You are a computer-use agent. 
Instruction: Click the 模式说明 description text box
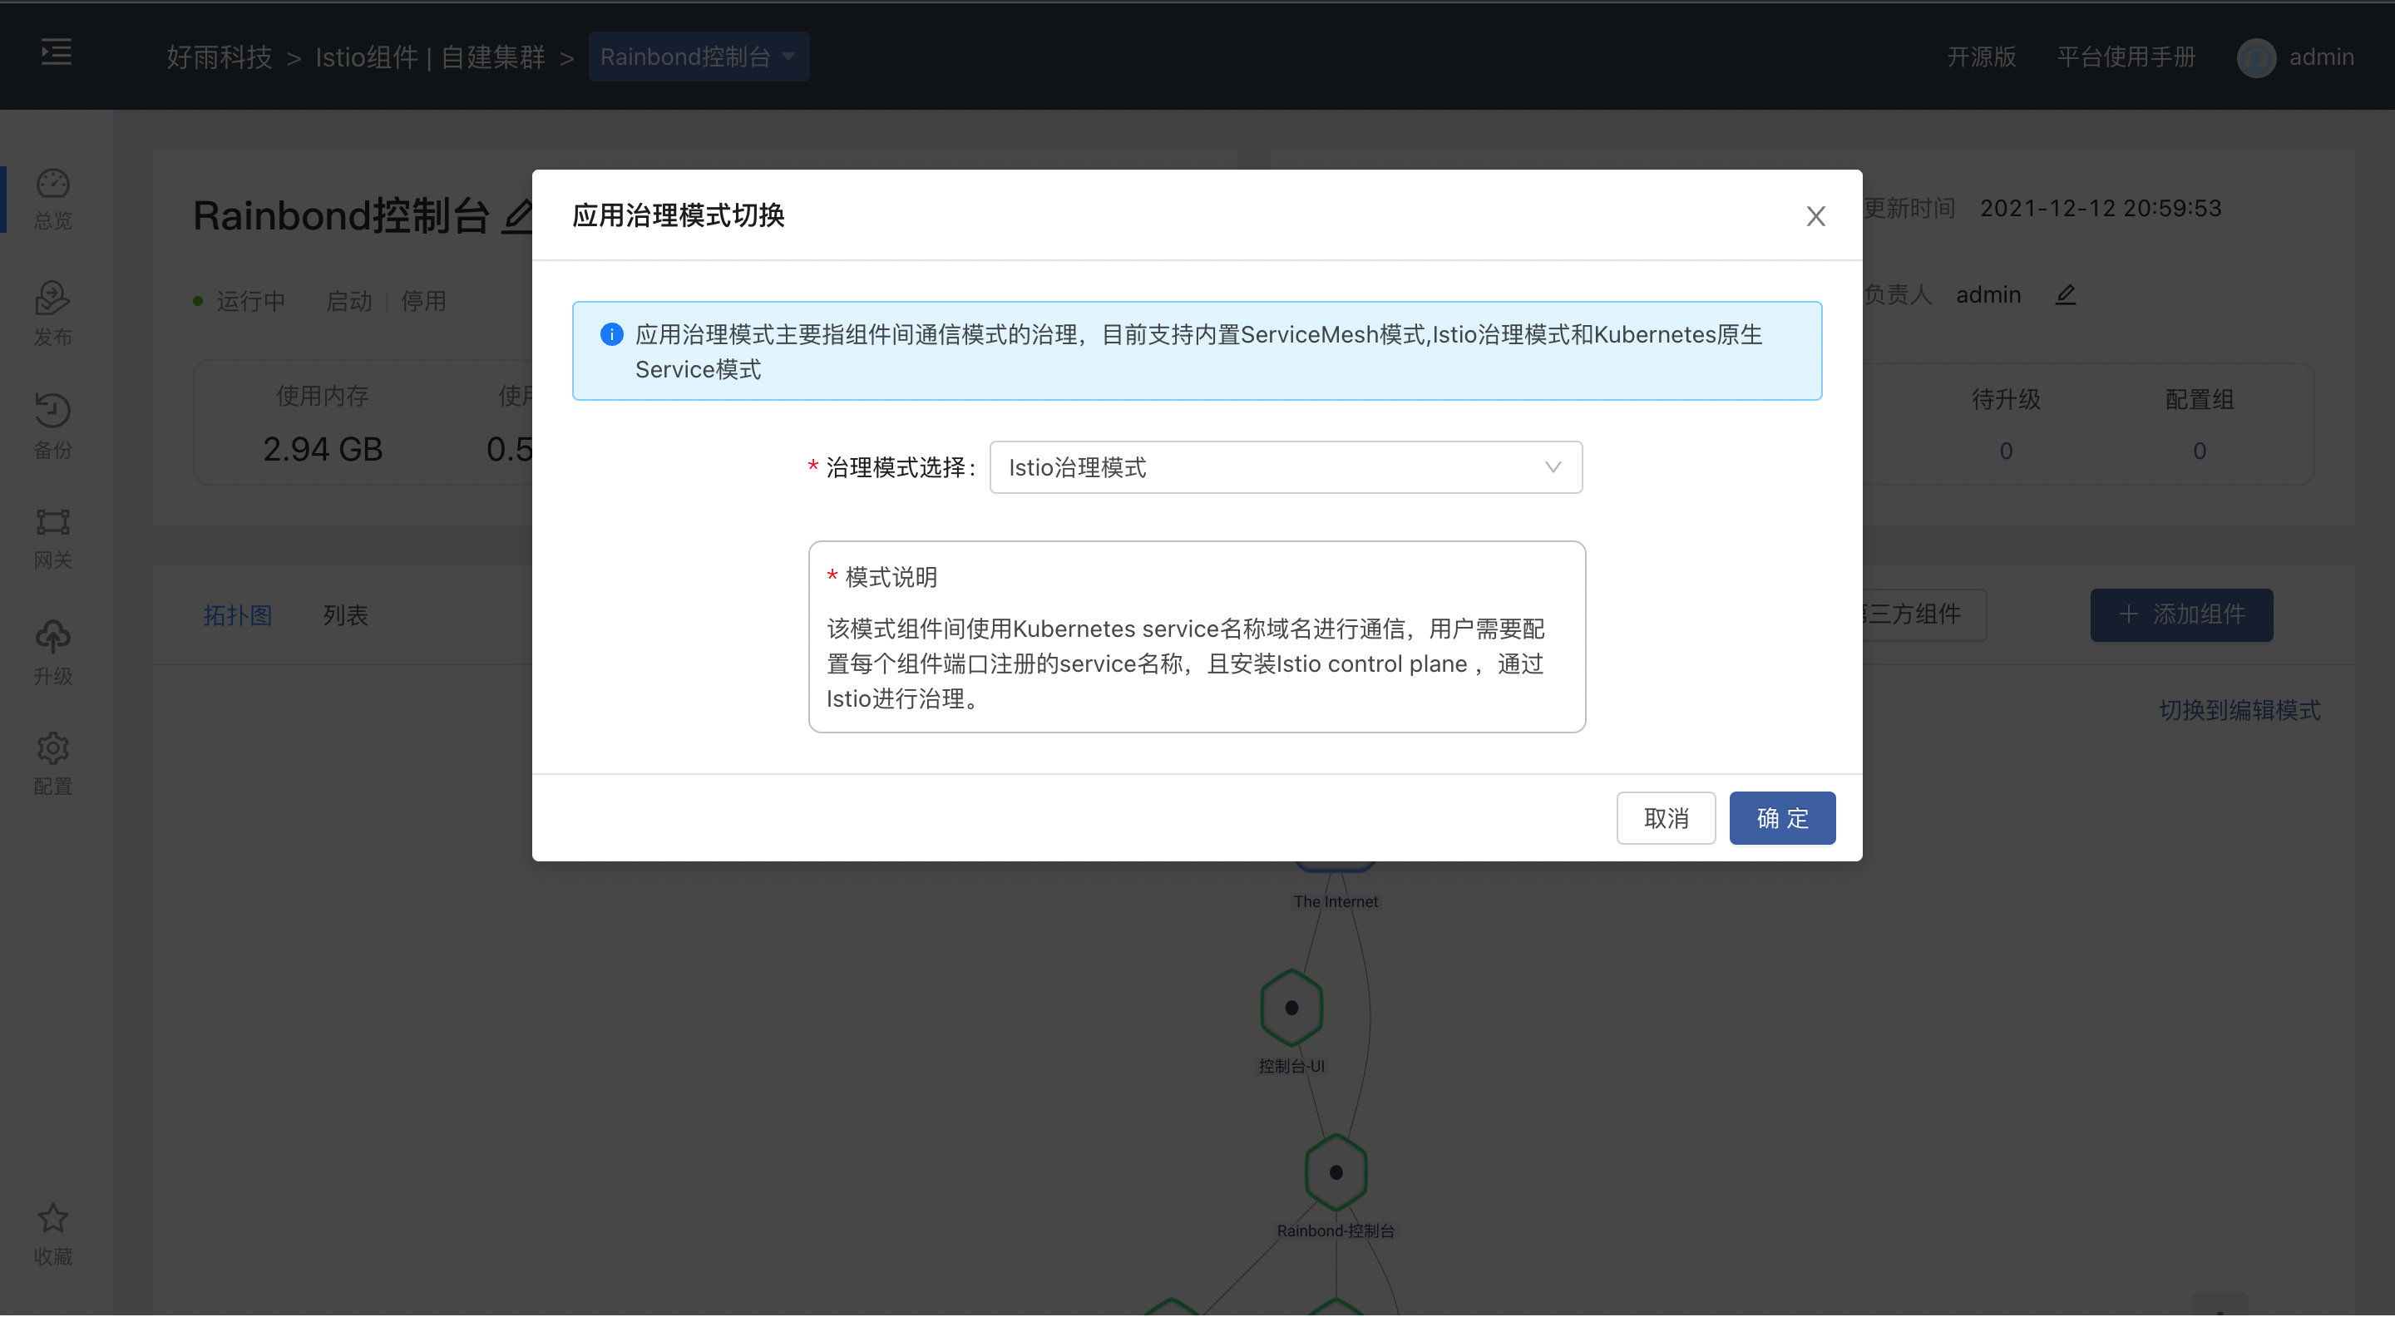click(1197, 637)
